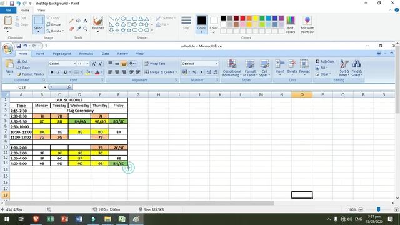
Task: Open the Brushes dropdown arrow
Action: pyautogui.click(x=98, y=32)
